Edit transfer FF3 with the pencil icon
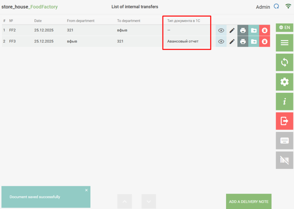 tap(232, 41)
